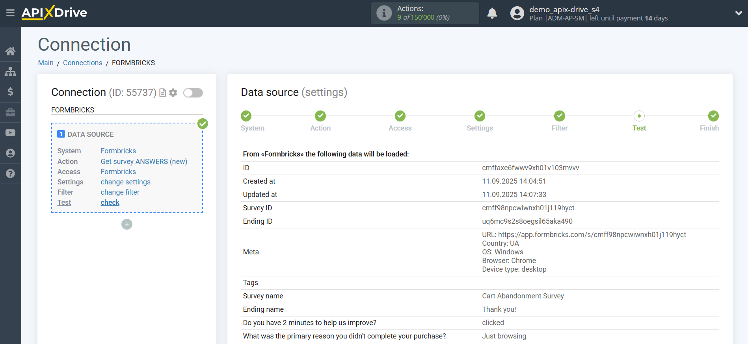Viewport: 748px width, 344px height.
Task: Open the briefcase sidebar icon
Action: [x=11, y=112]
